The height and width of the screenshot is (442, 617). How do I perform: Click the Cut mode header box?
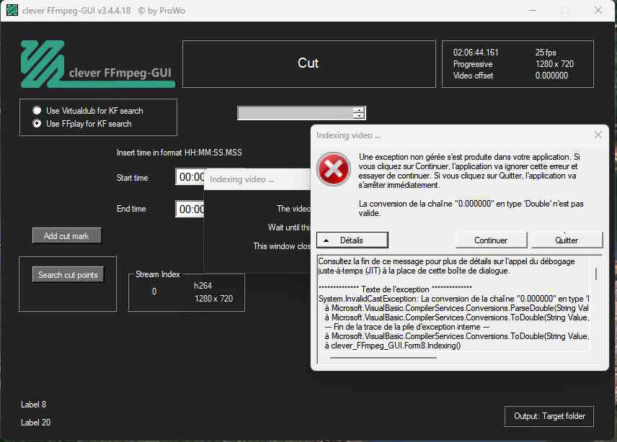click(309, 63)
